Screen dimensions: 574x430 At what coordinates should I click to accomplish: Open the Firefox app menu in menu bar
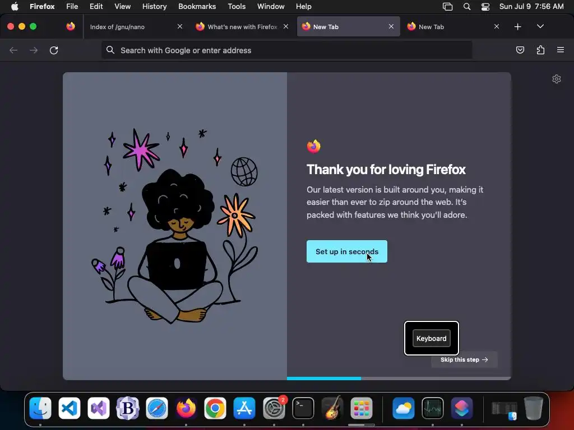[42, 6]
